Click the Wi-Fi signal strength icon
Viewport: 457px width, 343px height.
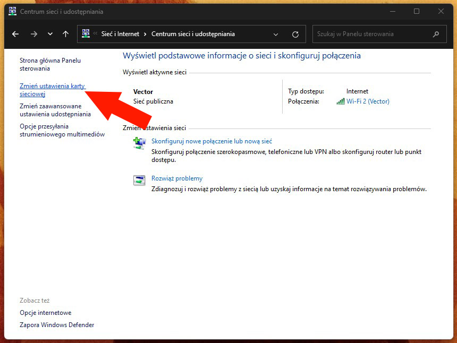point(340,101)
